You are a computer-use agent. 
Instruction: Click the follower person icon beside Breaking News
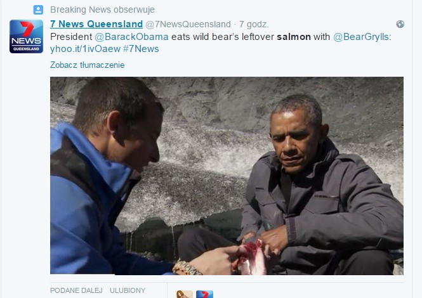38,10
